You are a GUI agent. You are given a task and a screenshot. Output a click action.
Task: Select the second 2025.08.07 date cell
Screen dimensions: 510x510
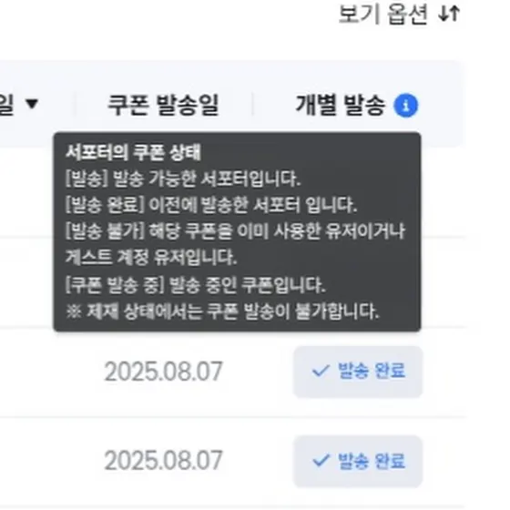click(x=163, y=461)
